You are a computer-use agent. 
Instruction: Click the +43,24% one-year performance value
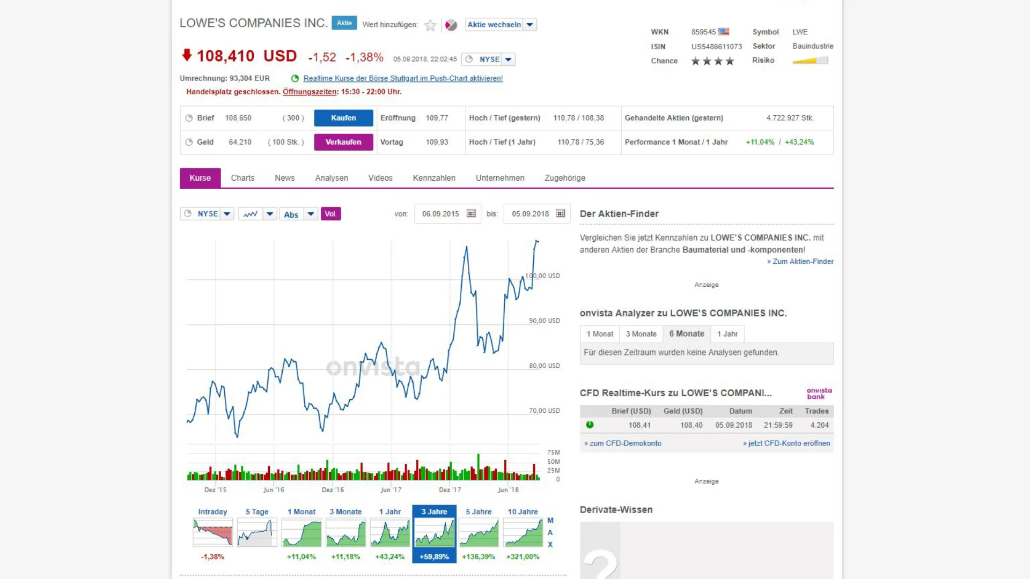799,142
